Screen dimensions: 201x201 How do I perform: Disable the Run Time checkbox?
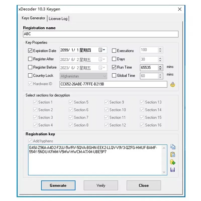tap(114, 67)
